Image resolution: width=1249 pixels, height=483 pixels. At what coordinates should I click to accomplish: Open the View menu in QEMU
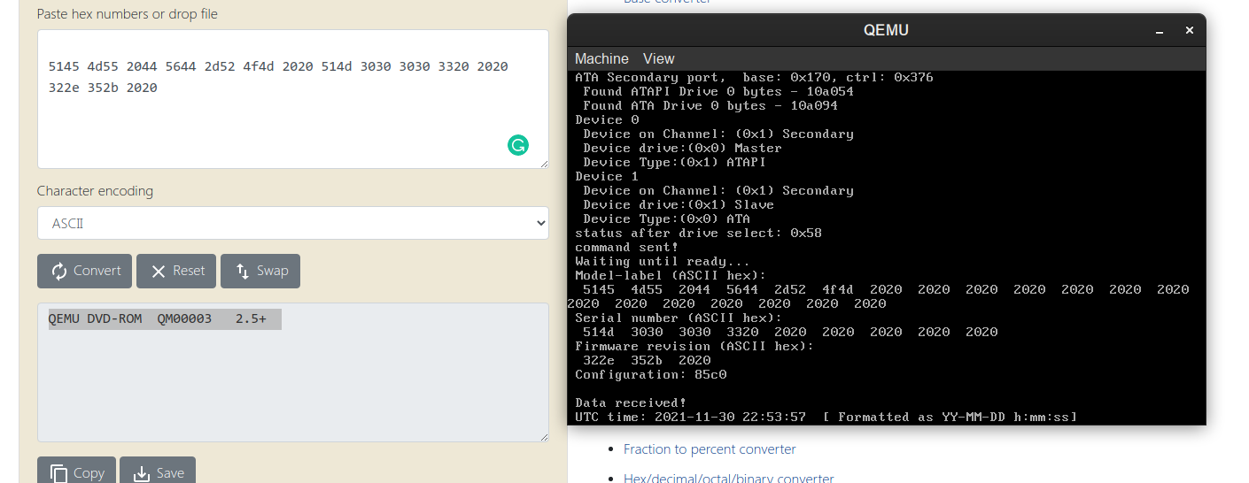658,58
